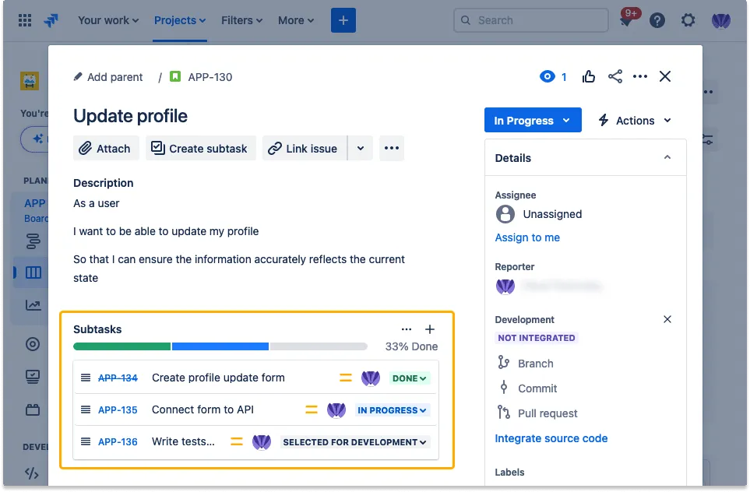Click the blue Create plus button
This screenshot has width=750, height=492.
click(x=343, y=20)
